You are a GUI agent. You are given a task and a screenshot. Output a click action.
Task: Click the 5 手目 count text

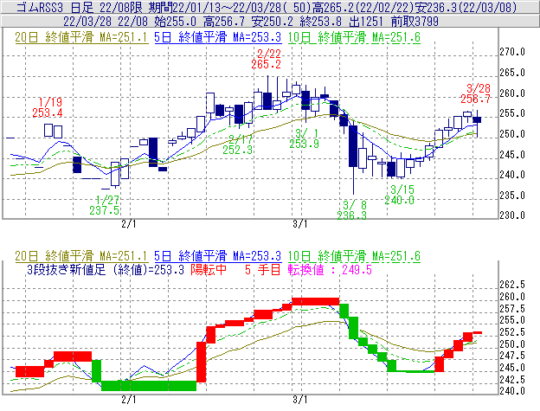tap(263, 269)
